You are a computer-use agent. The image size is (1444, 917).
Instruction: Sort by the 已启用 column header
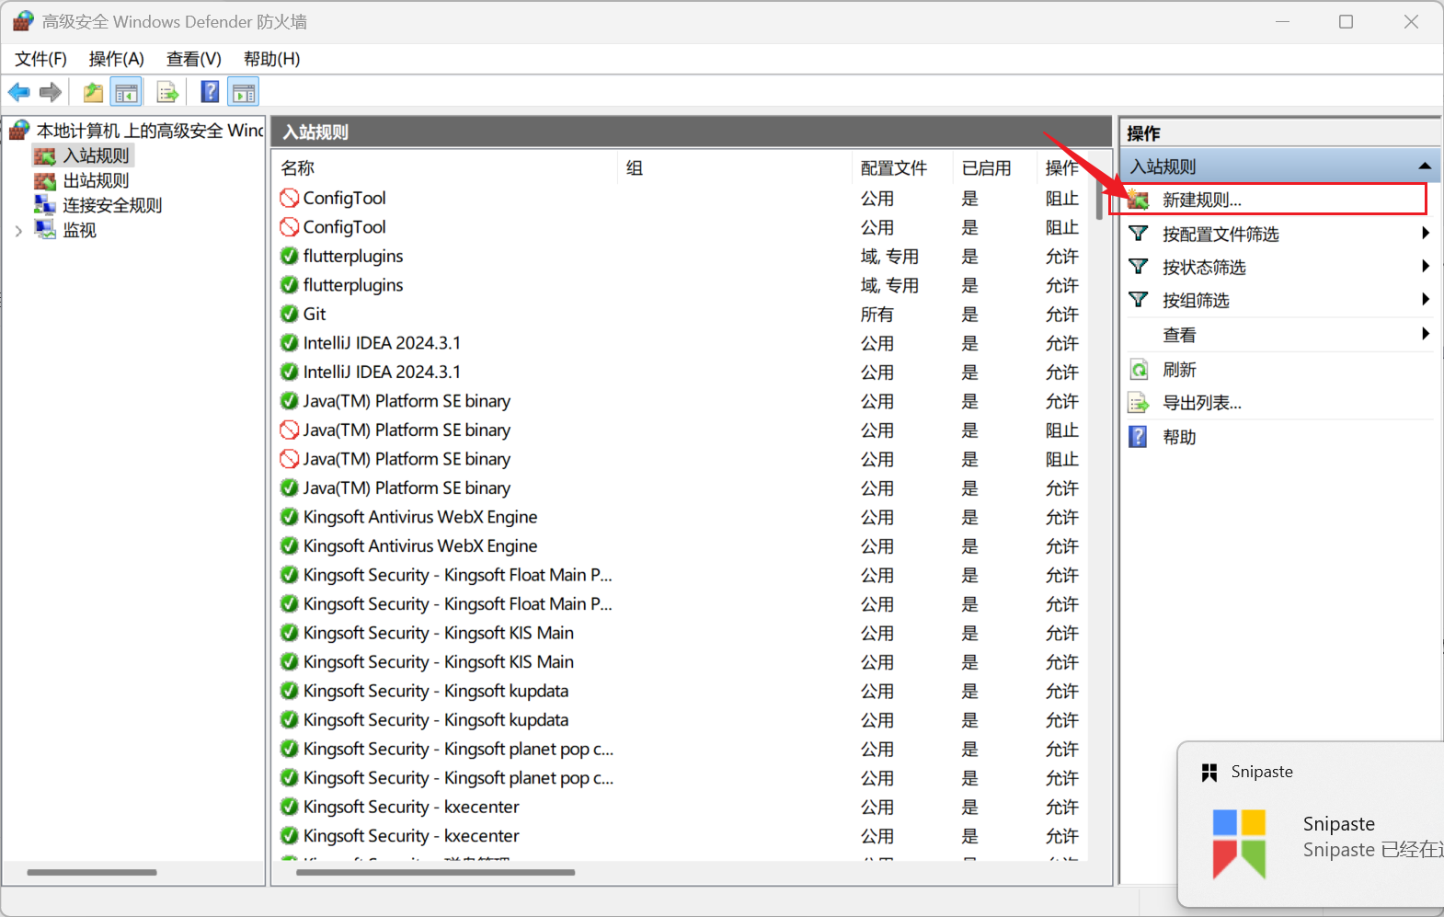click(995, 168)
